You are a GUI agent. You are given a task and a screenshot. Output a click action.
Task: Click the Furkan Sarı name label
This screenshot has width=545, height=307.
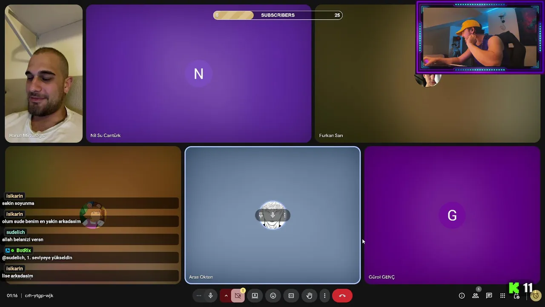(331, 136)
